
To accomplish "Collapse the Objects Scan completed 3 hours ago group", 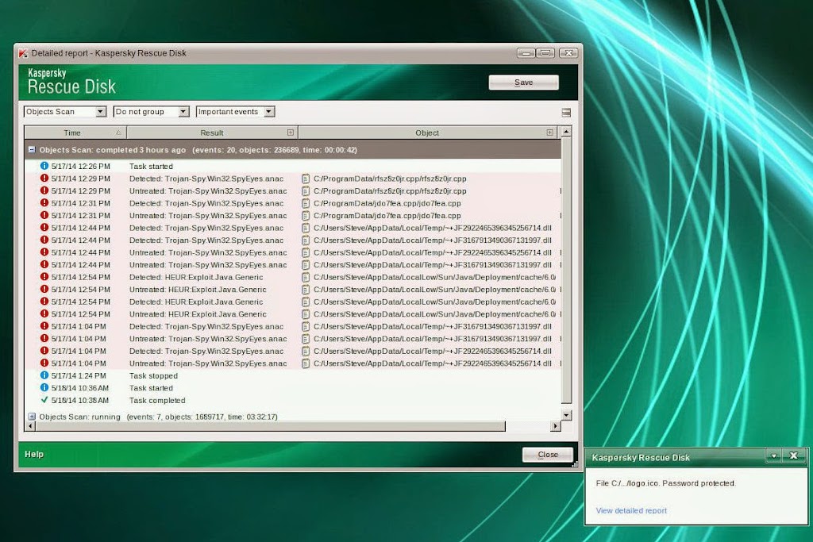I will click(x=32, y=149).
